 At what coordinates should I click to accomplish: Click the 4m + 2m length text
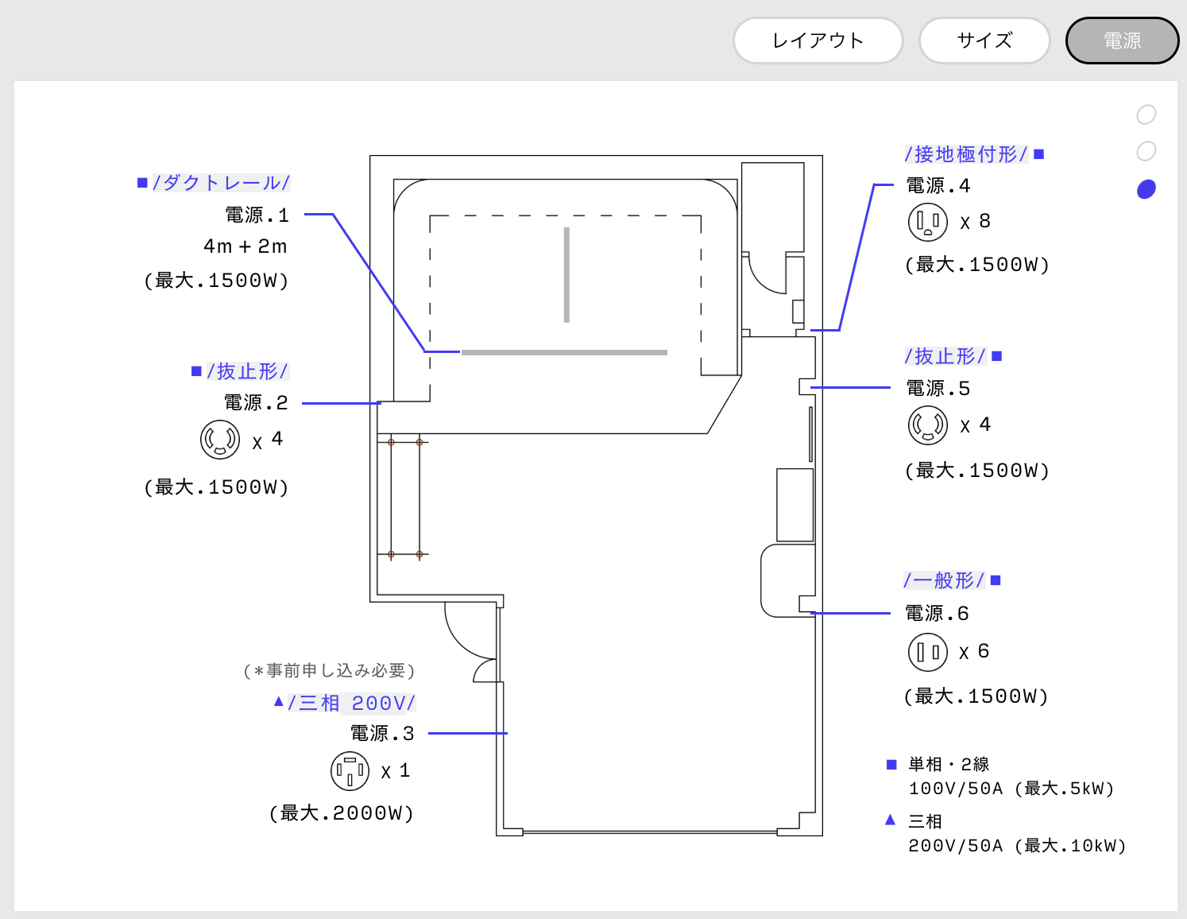[x=246, y=246]
